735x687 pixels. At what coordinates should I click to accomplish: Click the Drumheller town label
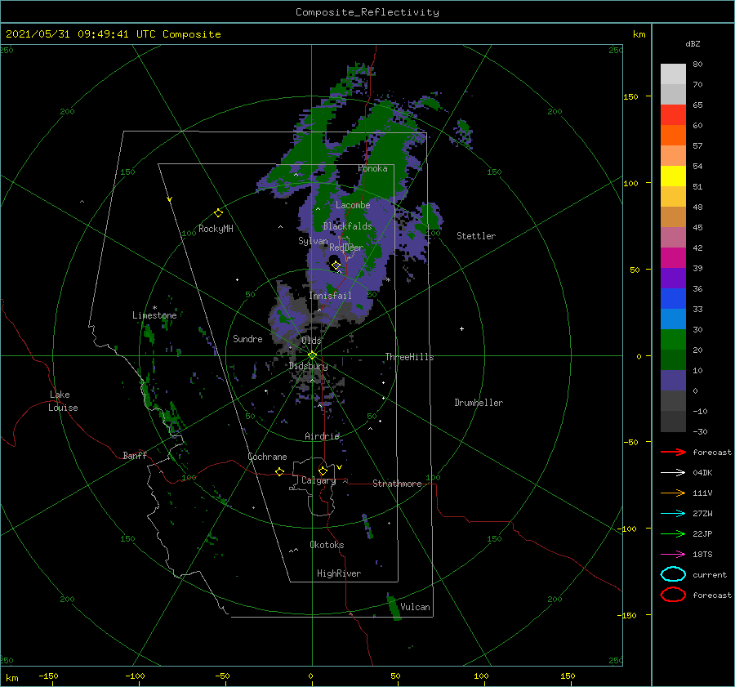point(479,403)
